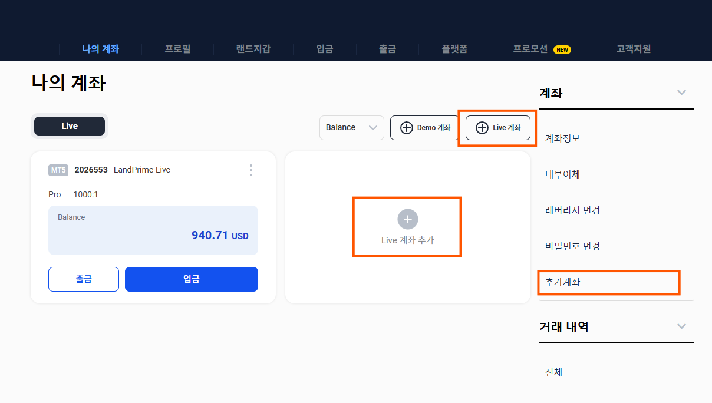712x403 pixels.
Task: Click the plus icon in Live 계좌 button
Action: click(483, 128)
